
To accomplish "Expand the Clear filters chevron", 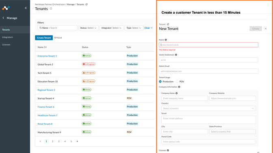I will [152, 28].
